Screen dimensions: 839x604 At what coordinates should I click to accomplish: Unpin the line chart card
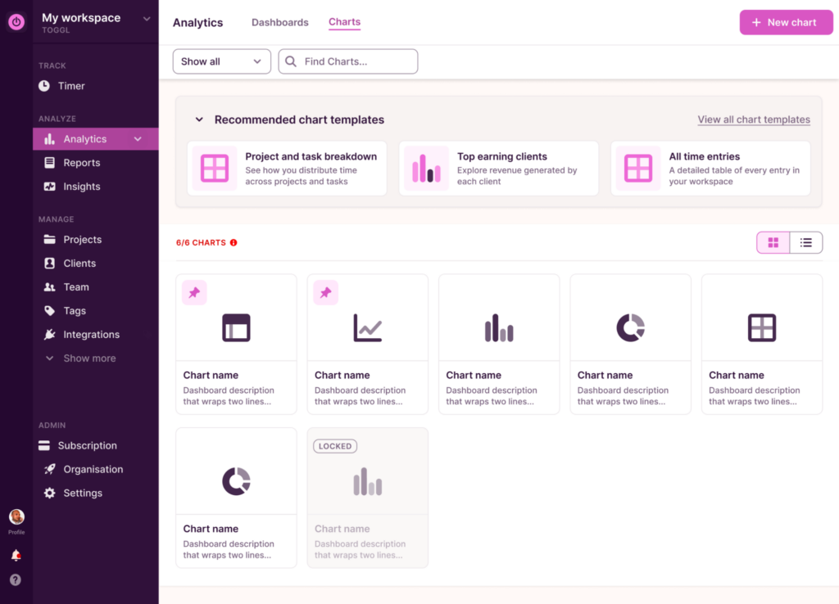tap(325, 292)
